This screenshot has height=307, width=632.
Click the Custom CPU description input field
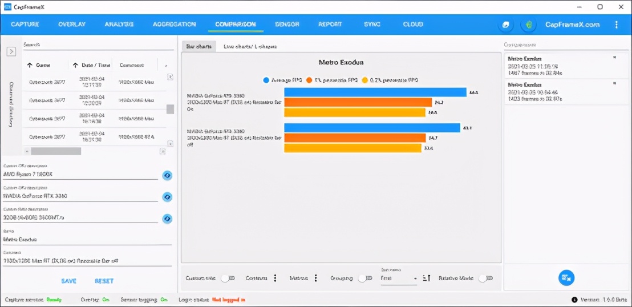(80, 175)
